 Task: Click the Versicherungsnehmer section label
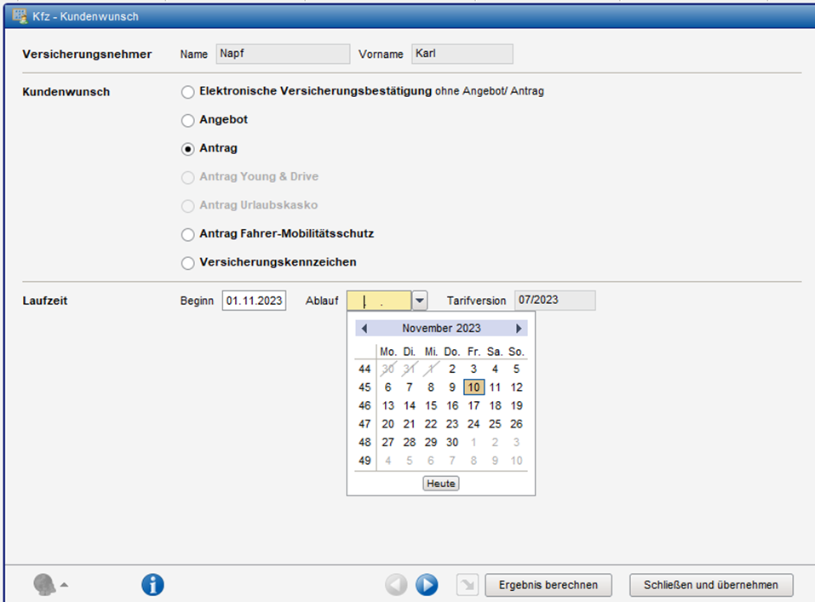pyautogui.click(x=87, y=54)
